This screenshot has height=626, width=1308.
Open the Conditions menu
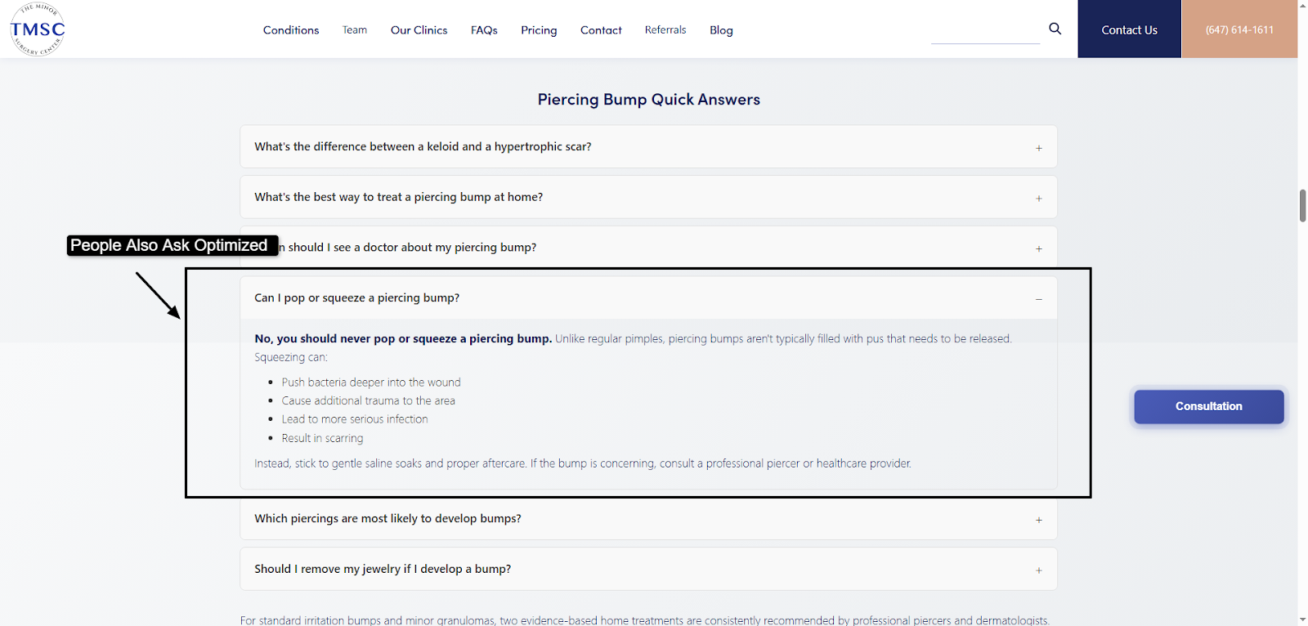pos(291,30)
